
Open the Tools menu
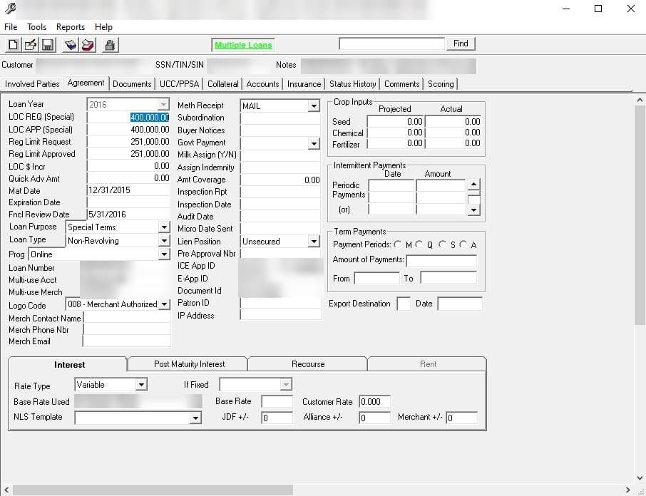point(36,27)
